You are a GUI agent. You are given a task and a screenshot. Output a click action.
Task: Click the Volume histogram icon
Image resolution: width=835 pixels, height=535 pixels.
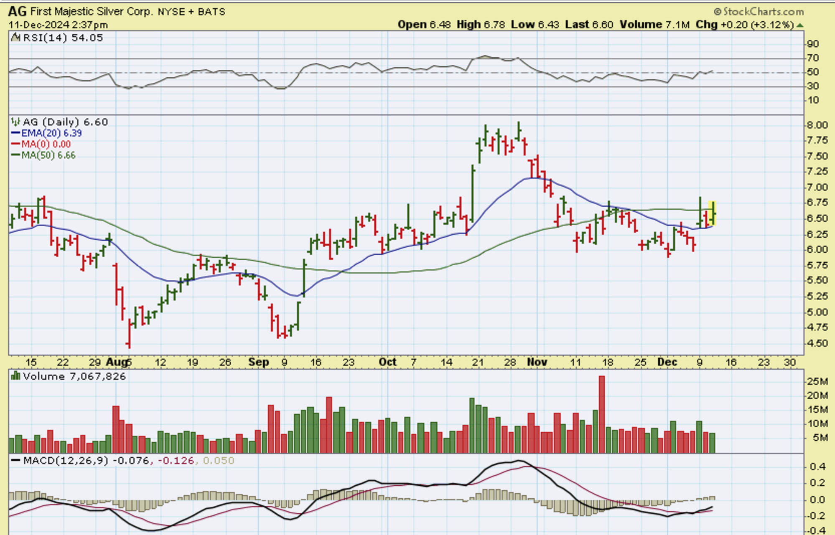pos(16,376)
